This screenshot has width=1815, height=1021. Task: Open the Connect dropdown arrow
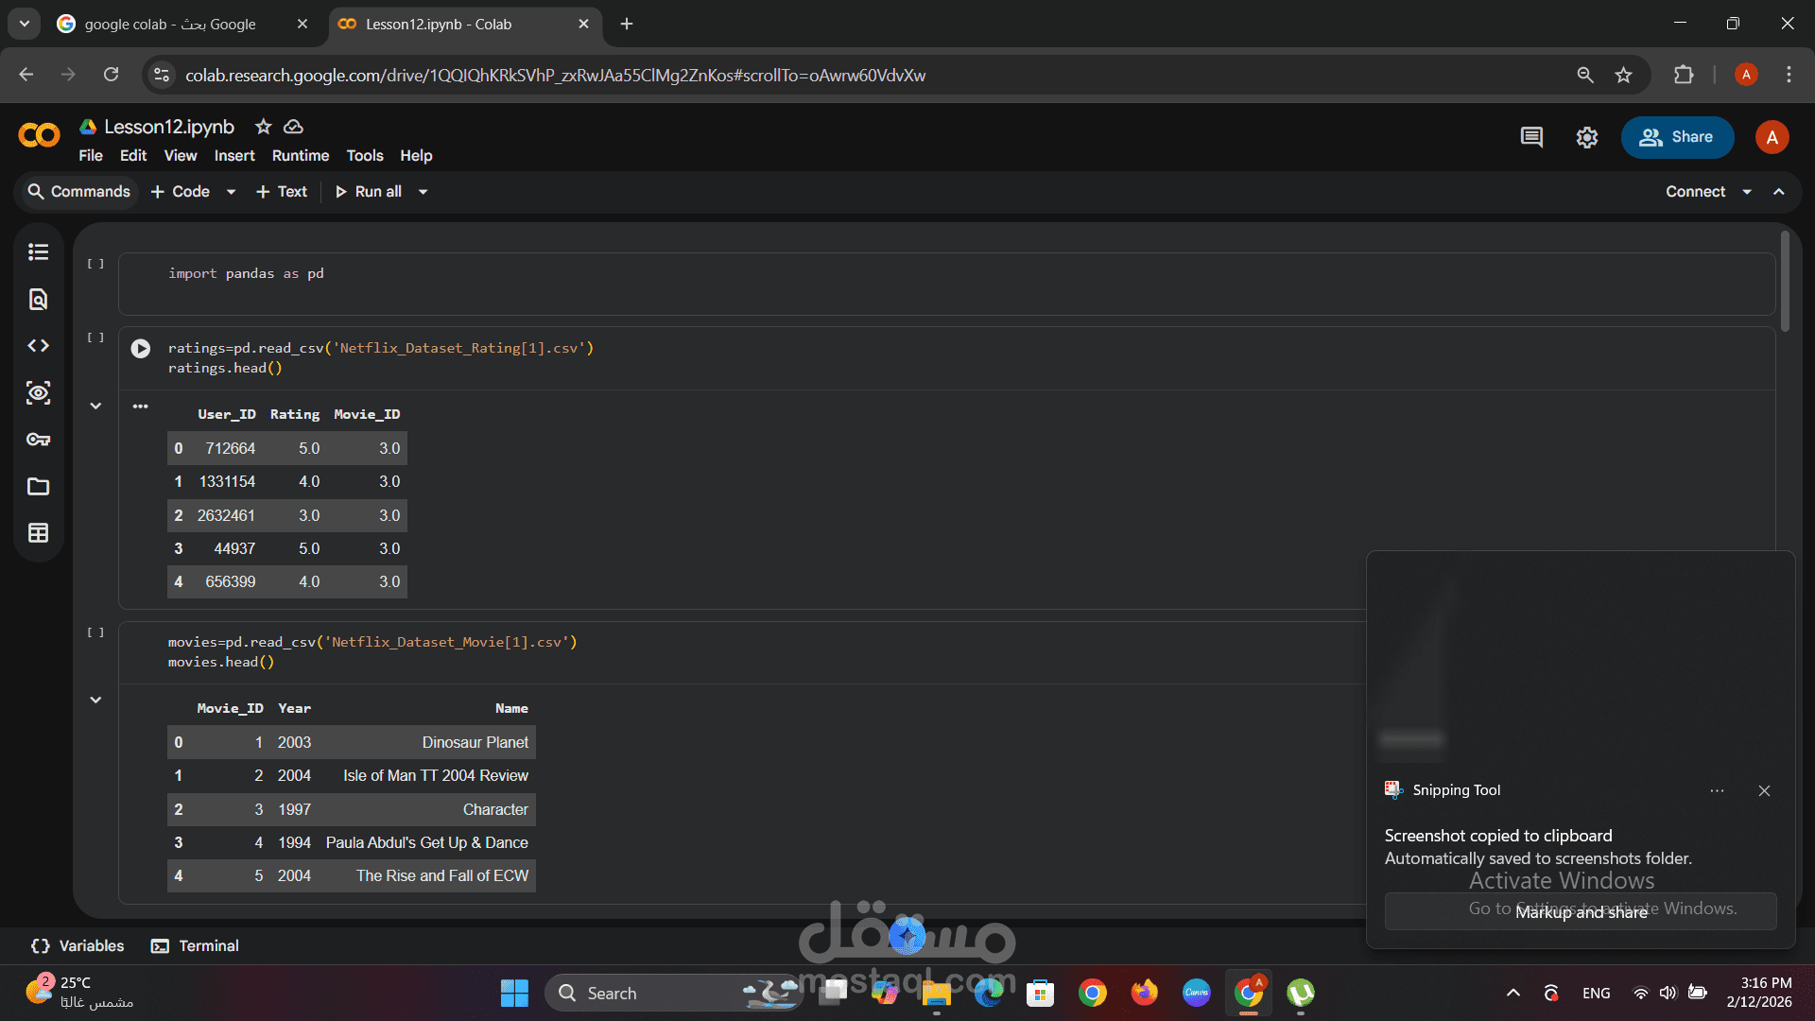point(1747,192)
